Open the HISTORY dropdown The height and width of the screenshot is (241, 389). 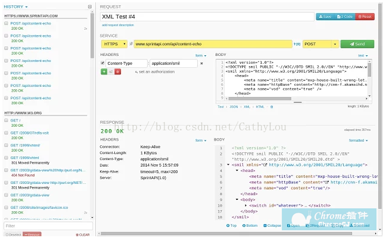(15, 7)
